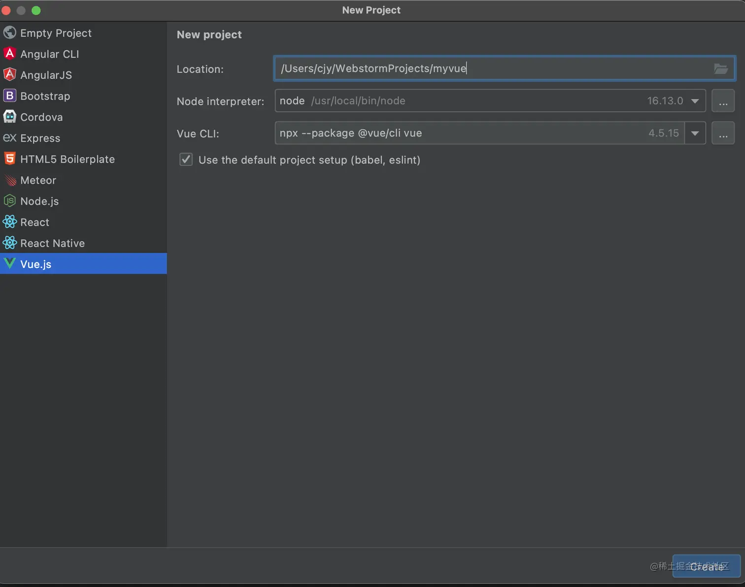Click into the Location path field

click(493, 68)
